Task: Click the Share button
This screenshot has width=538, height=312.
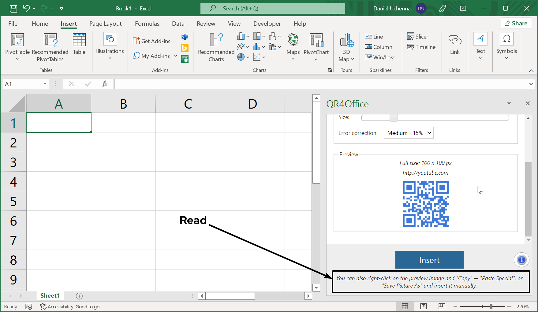Action: tap(516, 23)
